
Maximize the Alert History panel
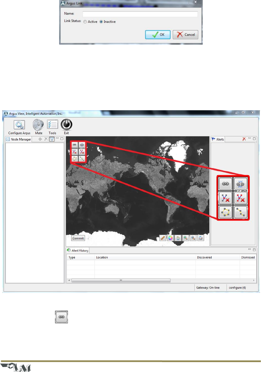tap(254, 250)
